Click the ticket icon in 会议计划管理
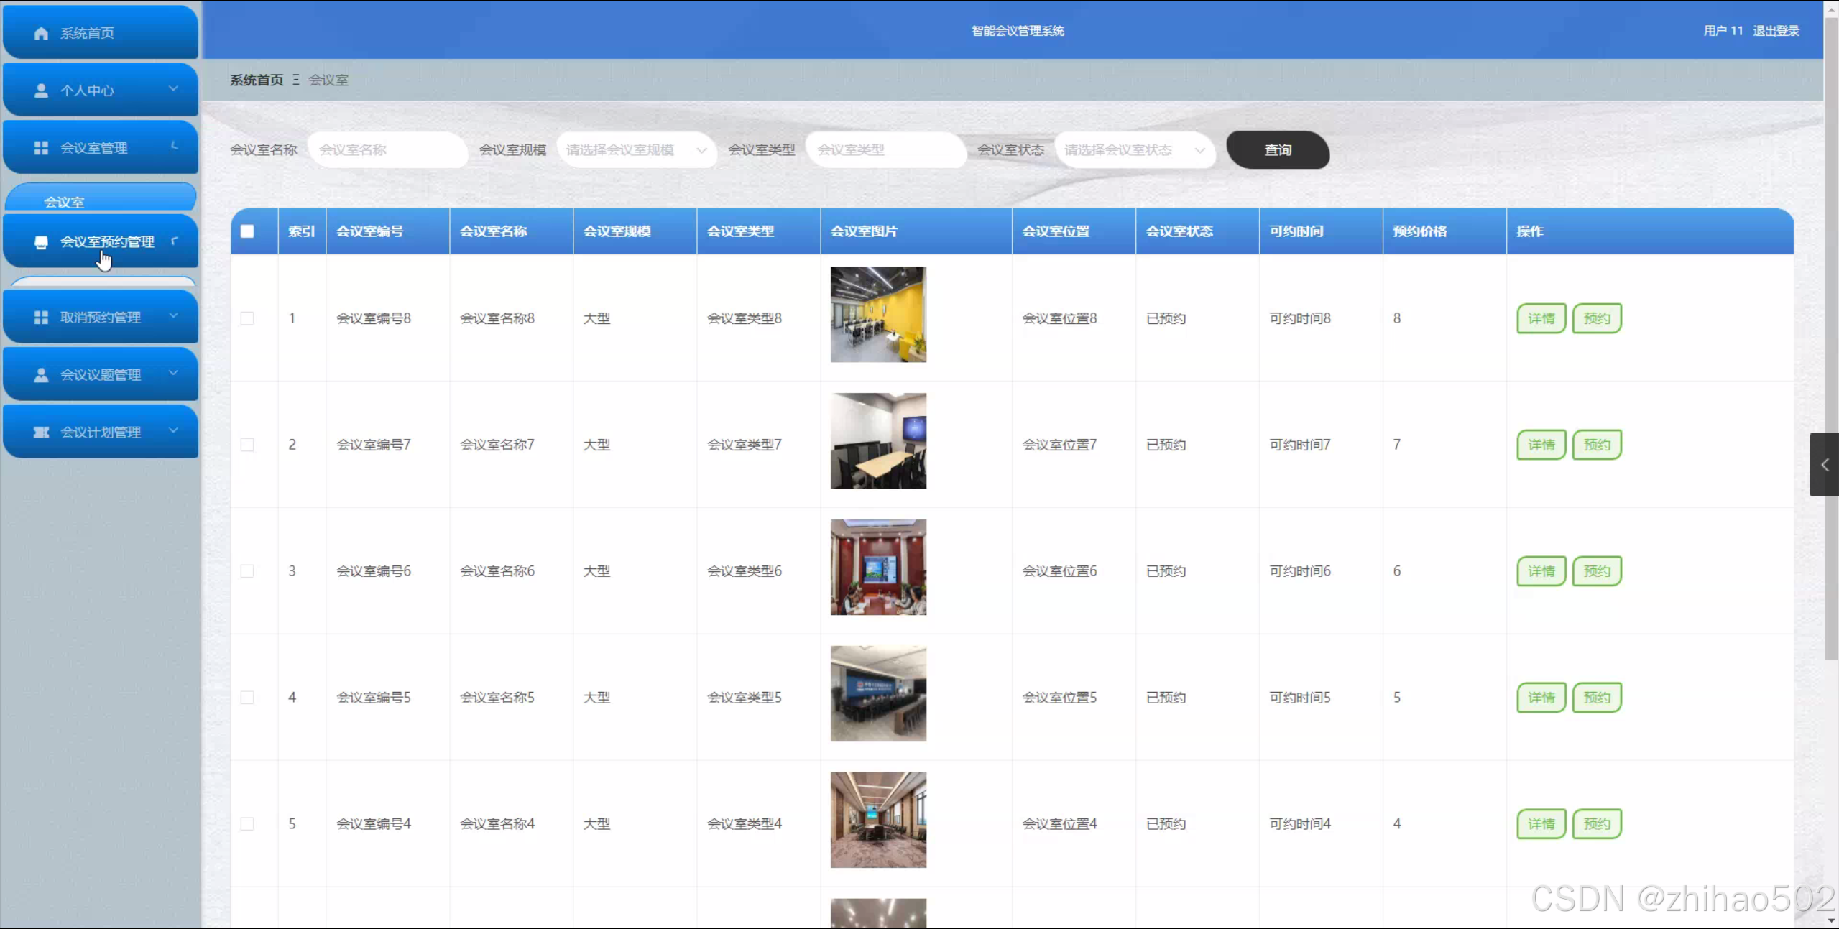The width and height of the screenshot is (1839, 929). point(41,433)
